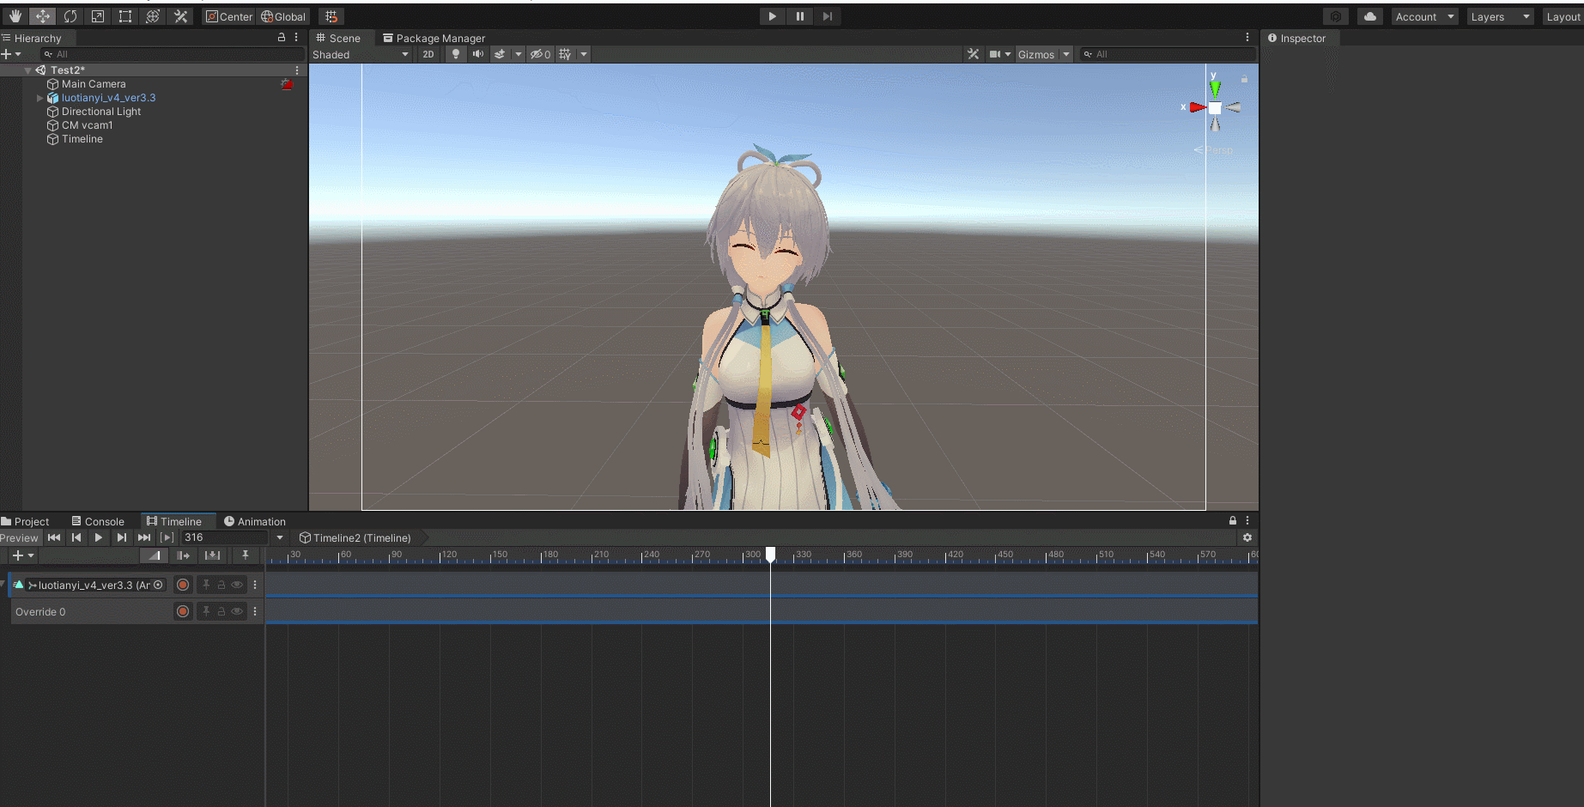
Task: Switch to the Project tab
Action: point(25,521)
